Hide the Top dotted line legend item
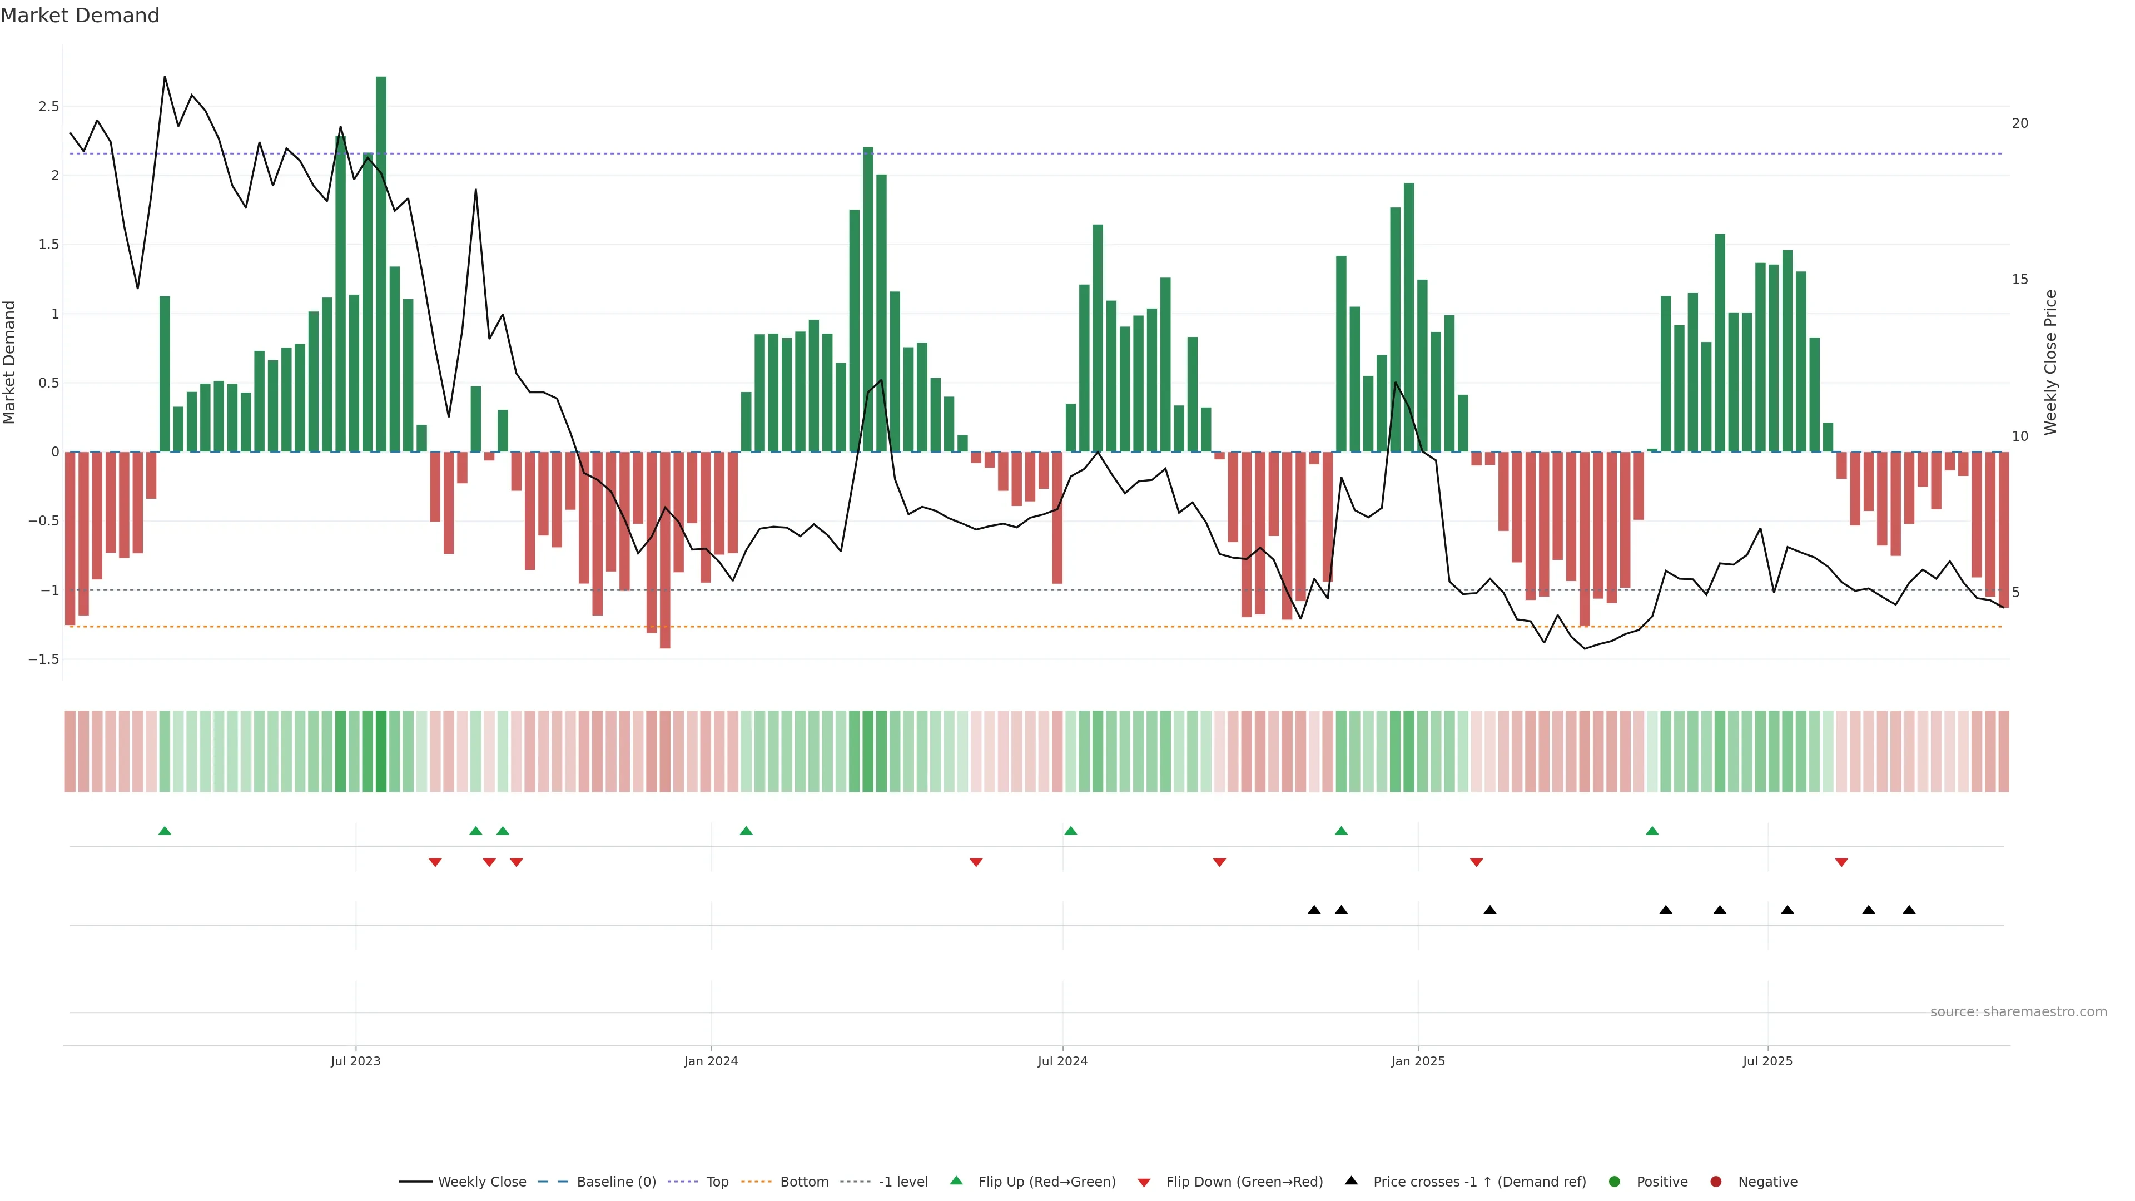2135x1201 pixels. 717,1181
